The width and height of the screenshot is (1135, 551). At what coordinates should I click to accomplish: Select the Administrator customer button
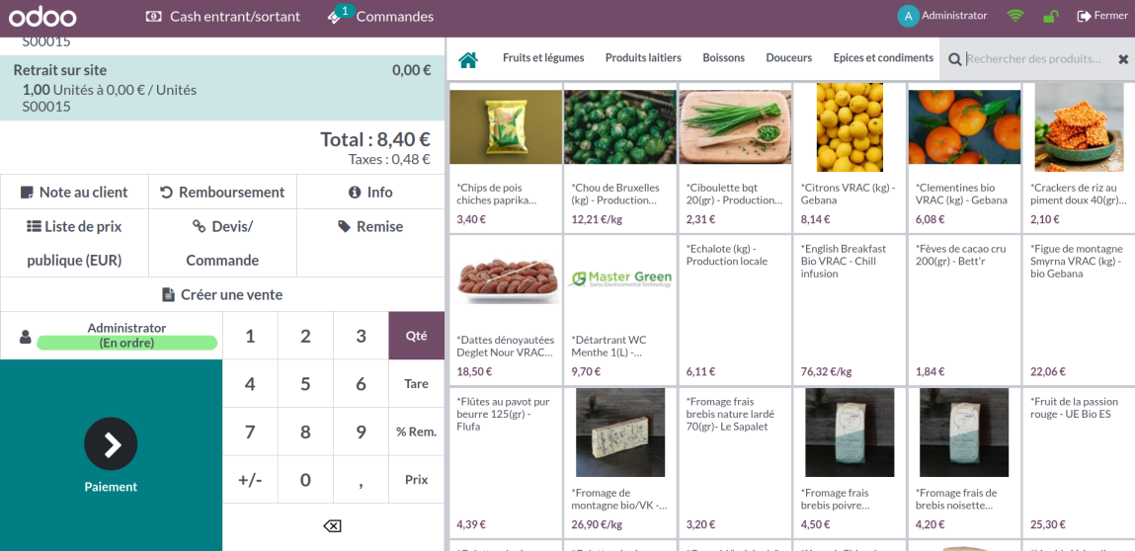(x=112, y=336)
